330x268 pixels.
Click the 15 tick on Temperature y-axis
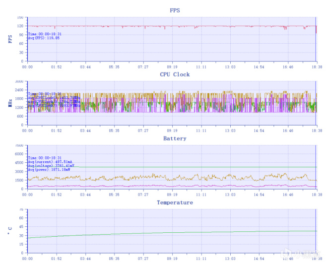click(21, 244)
